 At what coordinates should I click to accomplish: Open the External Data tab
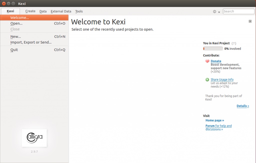click(61, 12)
